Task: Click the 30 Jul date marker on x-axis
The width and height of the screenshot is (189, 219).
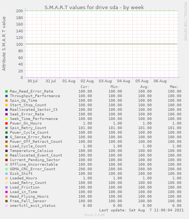Action: coord(32,81)
